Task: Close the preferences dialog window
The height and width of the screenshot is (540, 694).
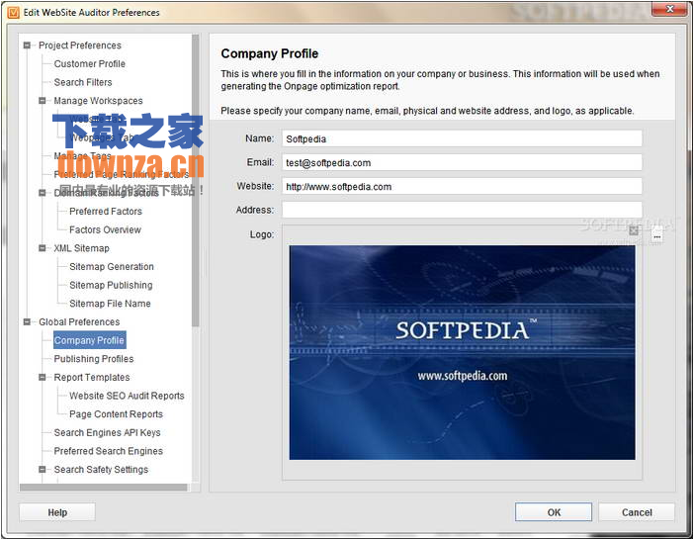Action: pos(669,9)
